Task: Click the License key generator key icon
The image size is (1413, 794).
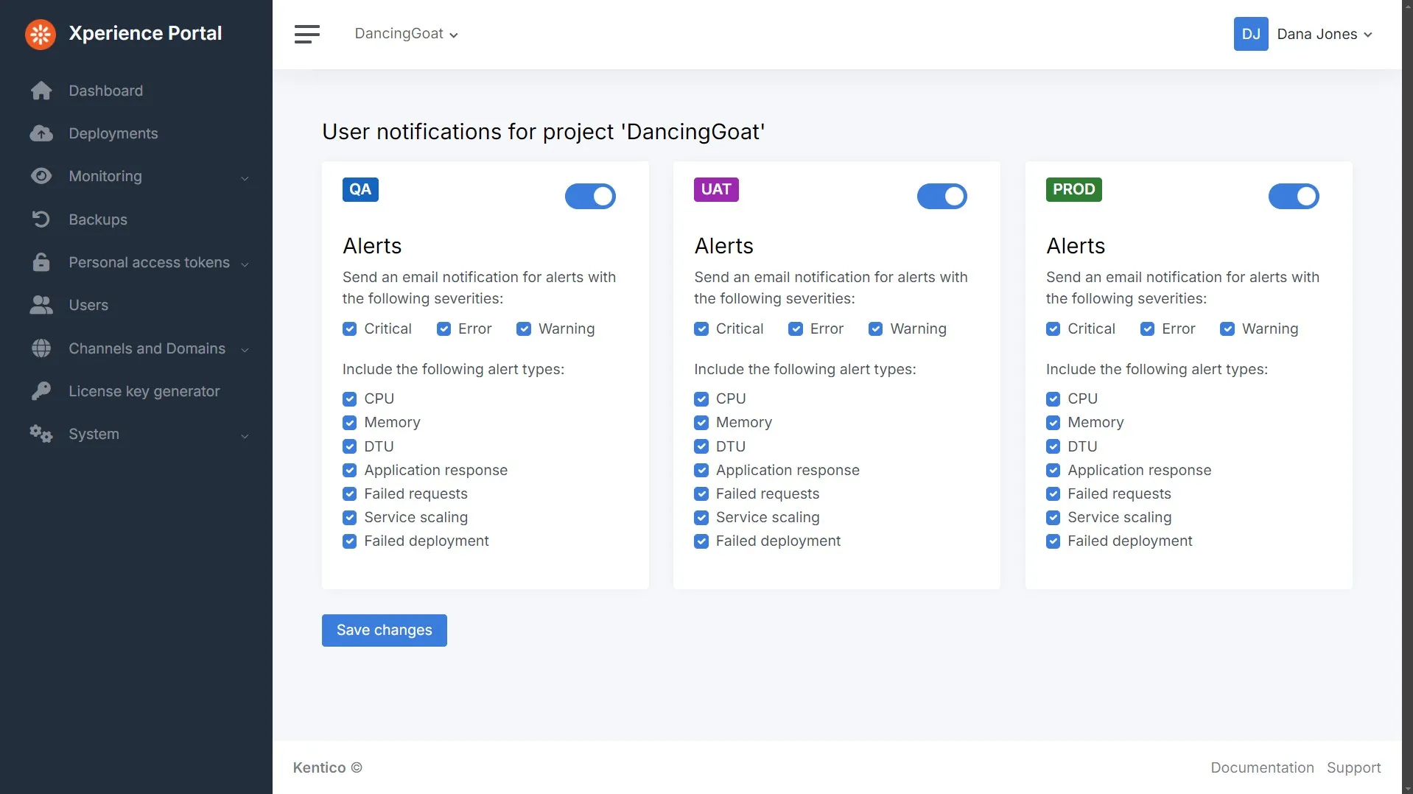Action: 41,391
